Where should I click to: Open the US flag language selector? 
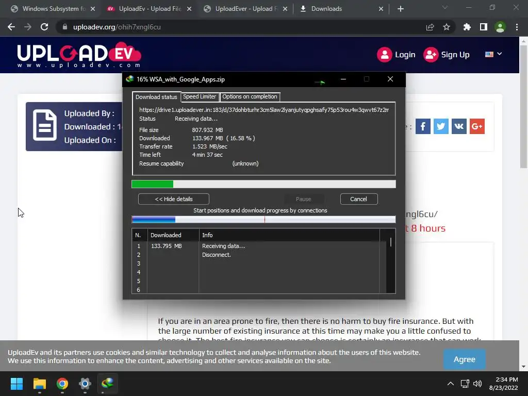[x=493, y=54]
